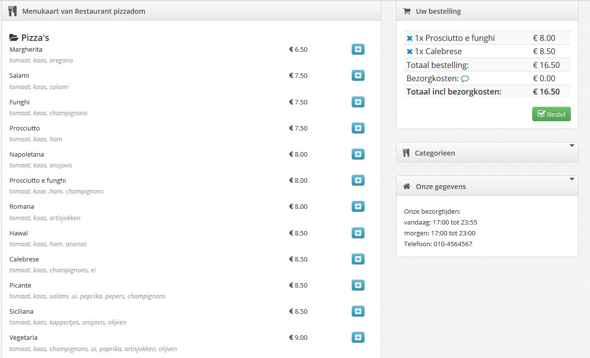Click the Prosciutto e funghi menu name
Viewport: 590px width, 358px height.
point(37,180)
